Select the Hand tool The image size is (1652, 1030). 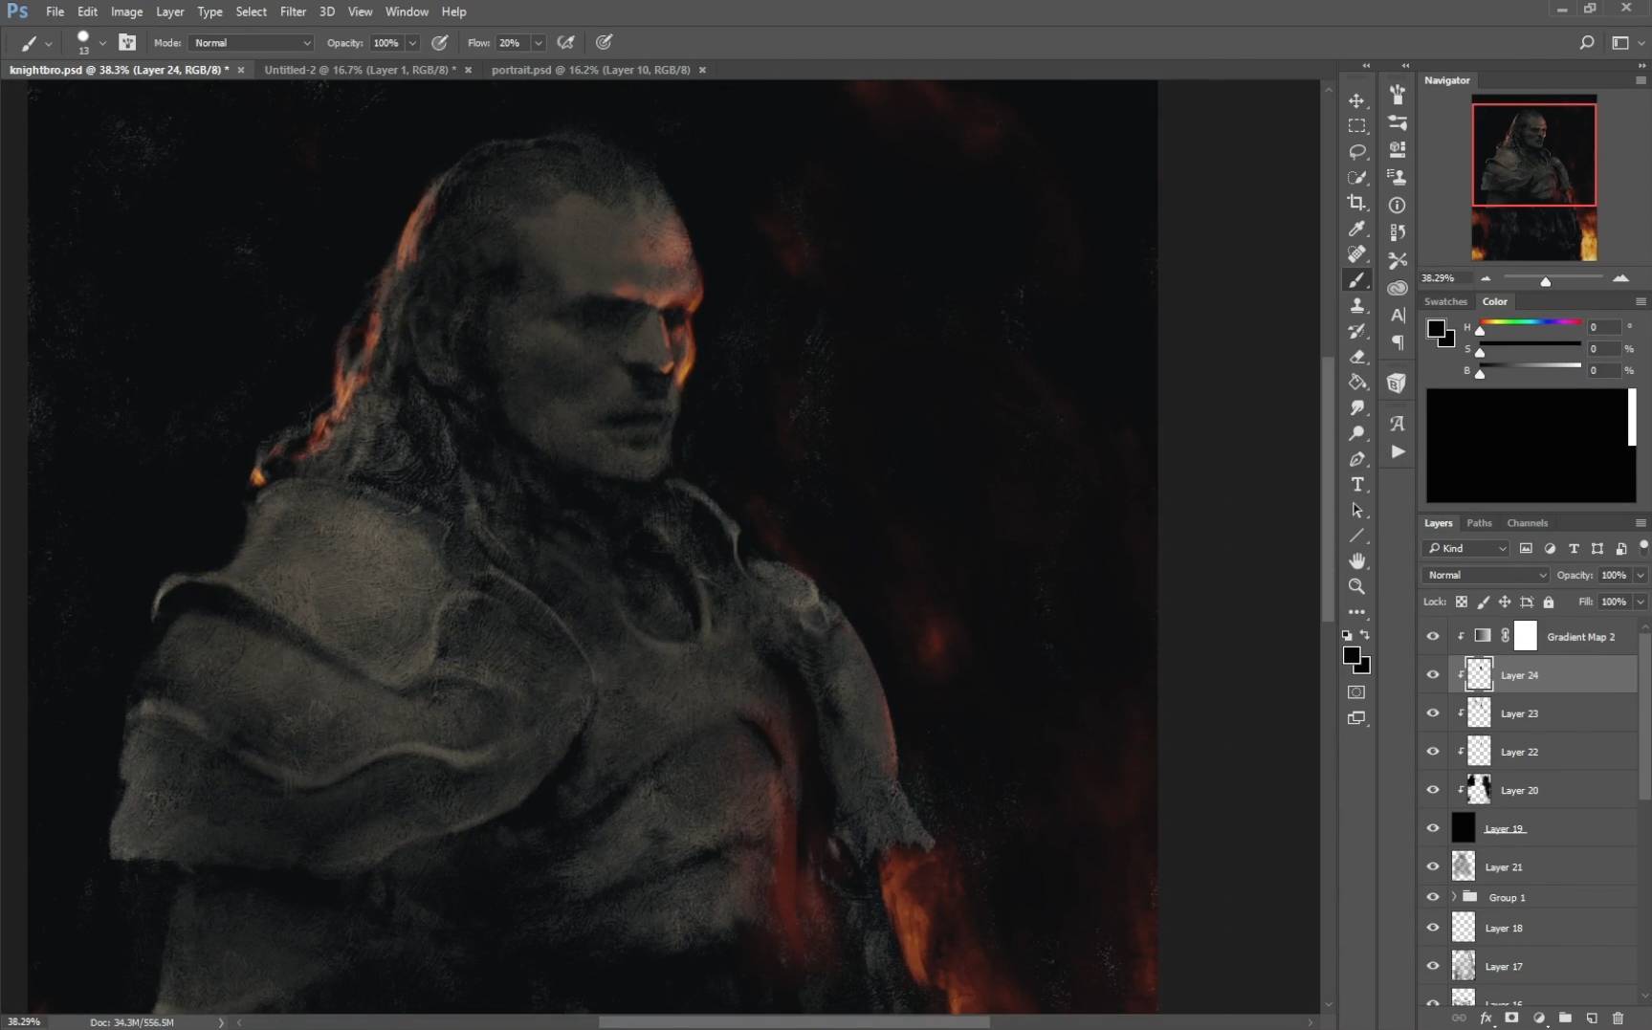[1356, 561]
